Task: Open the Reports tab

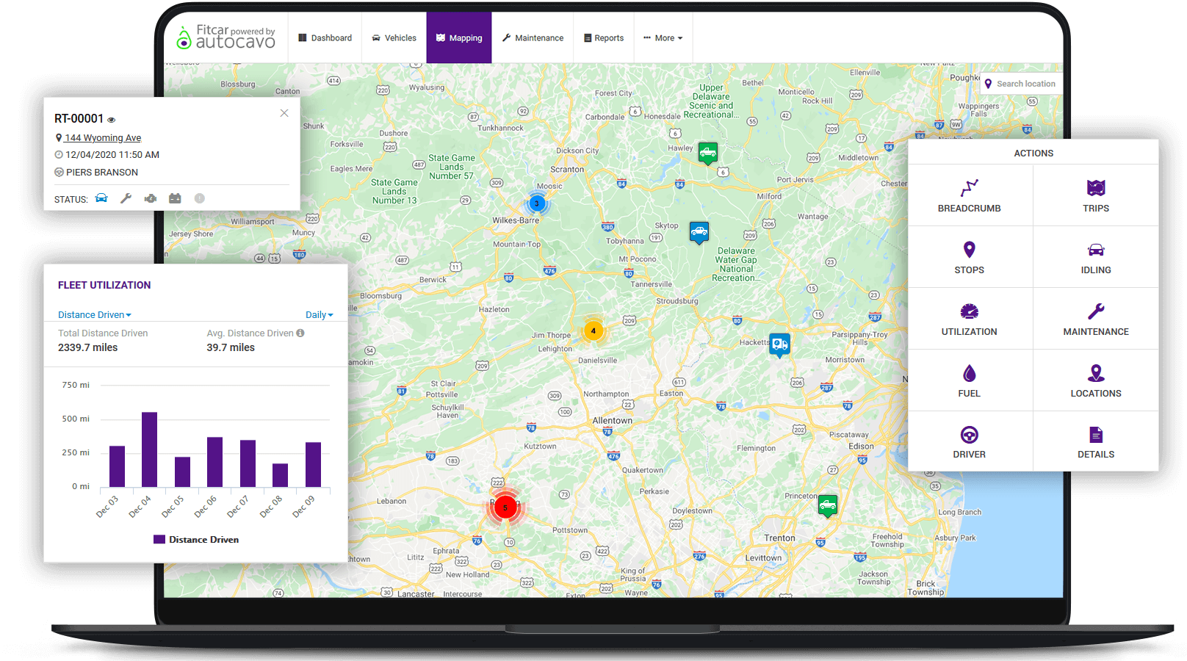Action: pyautogui.click(x=604, y=38)
